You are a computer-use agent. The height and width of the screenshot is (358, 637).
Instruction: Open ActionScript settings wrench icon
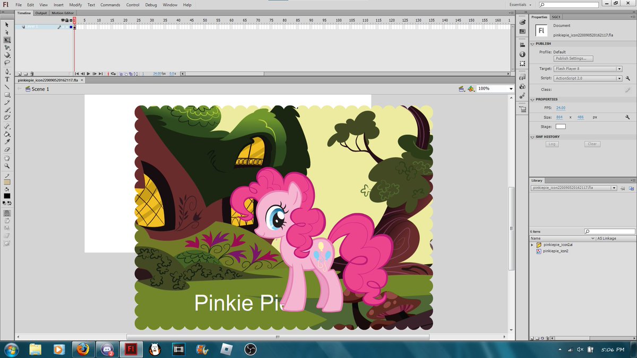pos(627,78)
